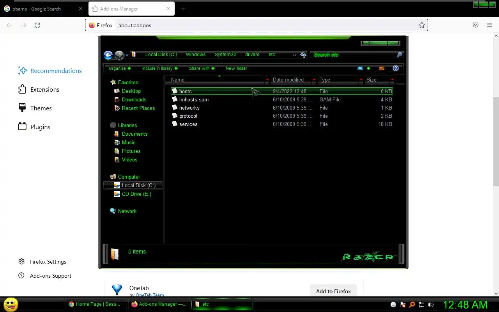The image size is (499, 312).
Task: Open the Date modified filter dropdown
Action: [x=314, y=80]
